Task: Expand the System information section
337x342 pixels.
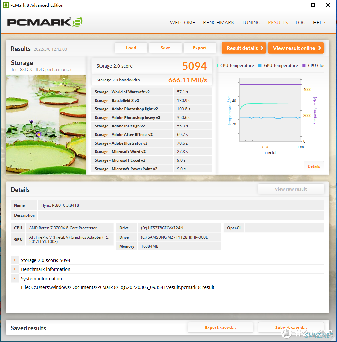Action: [14, 278]
